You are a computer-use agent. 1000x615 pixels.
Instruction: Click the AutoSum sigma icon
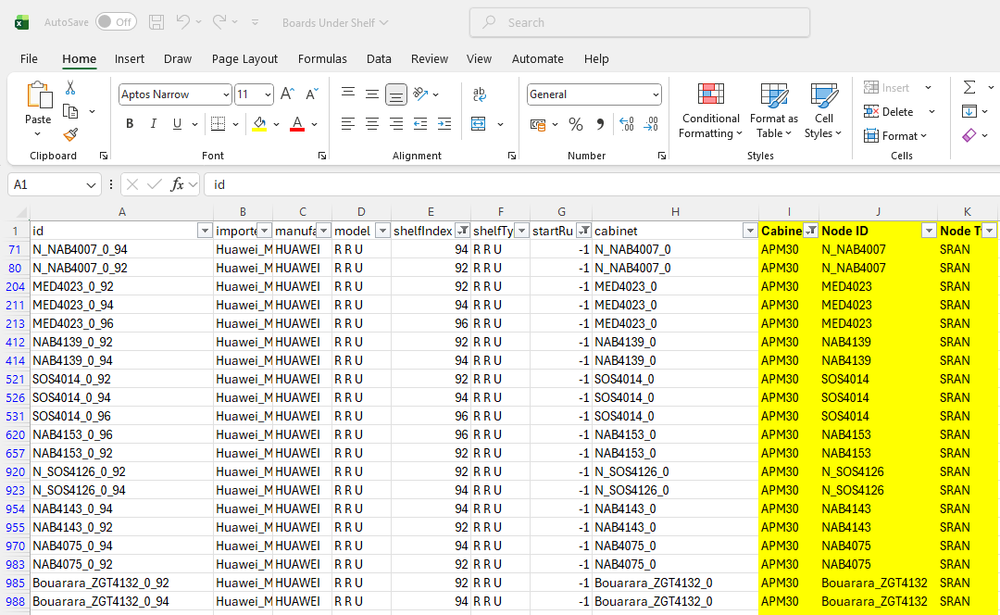click(969, 88)
